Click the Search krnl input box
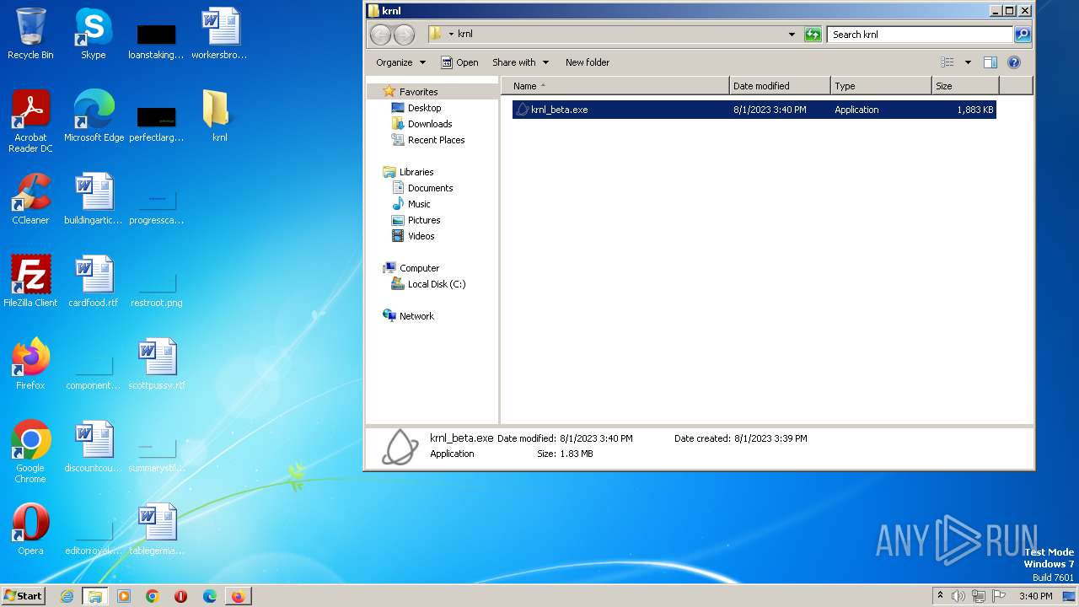The height and width of the screenshot is (607, 1079). click(920, 35)
